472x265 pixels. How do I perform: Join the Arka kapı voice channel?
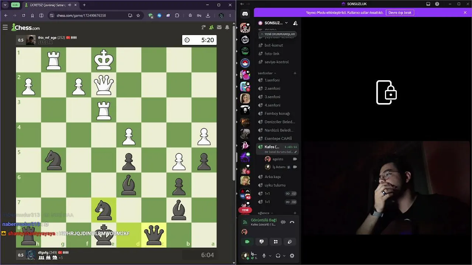tap(277, 177)
